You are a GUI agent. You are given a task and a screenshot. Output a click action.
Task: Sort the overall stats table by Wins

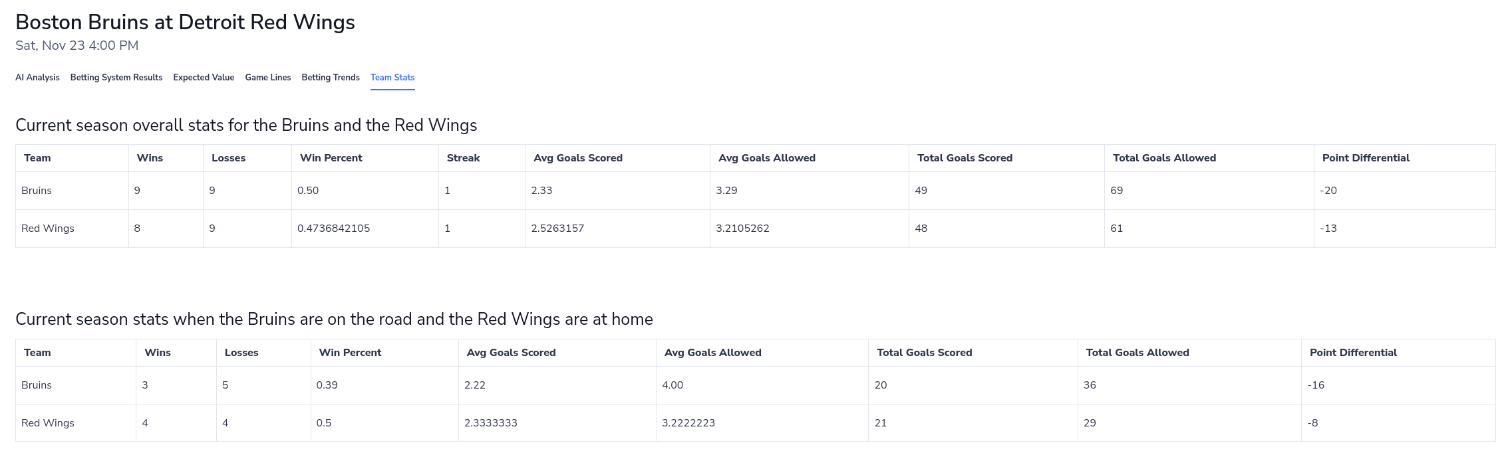point(150,158)
